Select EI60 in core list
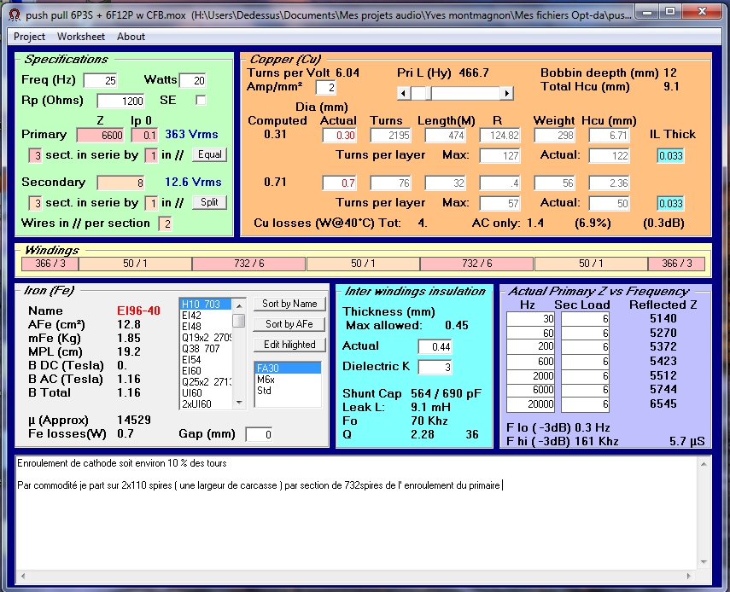The height and width of the screenshot is (592, 730). pos(205,371)
